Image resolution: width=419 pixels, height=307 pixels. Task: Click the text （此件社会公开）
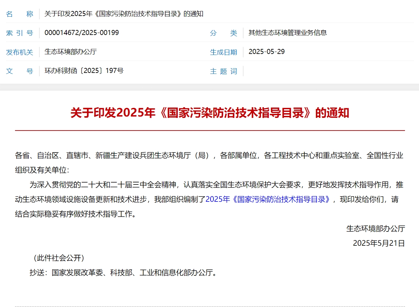click(59, 258)
